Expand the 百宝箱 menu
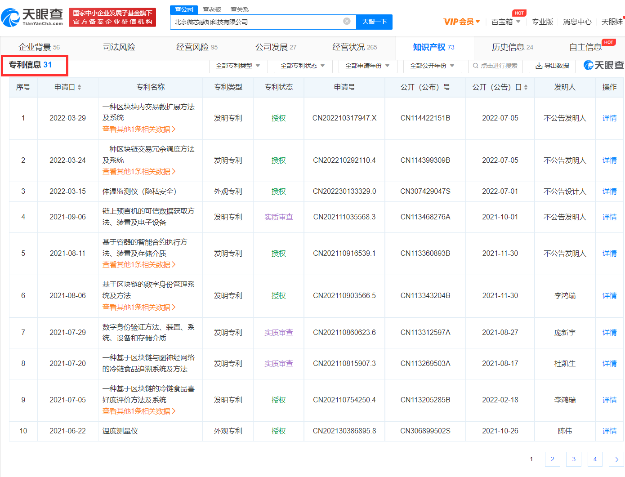 point(506,22)
